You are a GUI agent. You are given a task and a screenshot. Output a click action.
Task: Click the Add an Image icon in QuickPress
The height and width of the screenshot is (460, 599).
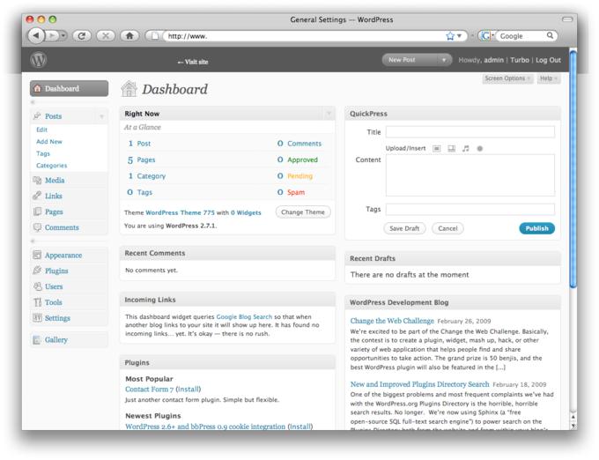(436, 149)
